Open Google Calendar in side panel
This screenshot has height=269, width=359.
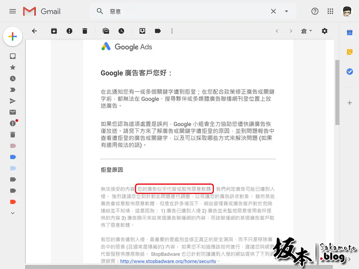click(349, 33)
